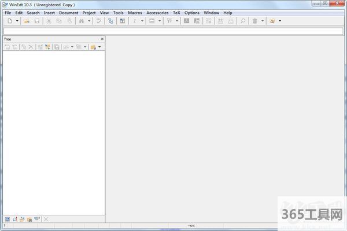Click the --src status bar cell

click(191, 226)
